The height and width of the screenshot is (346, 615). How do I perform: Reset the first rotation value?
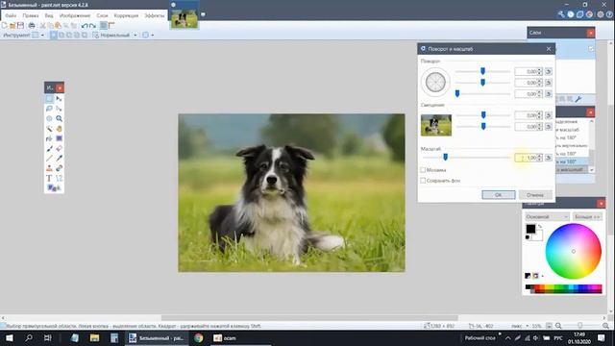pos(549,71)
